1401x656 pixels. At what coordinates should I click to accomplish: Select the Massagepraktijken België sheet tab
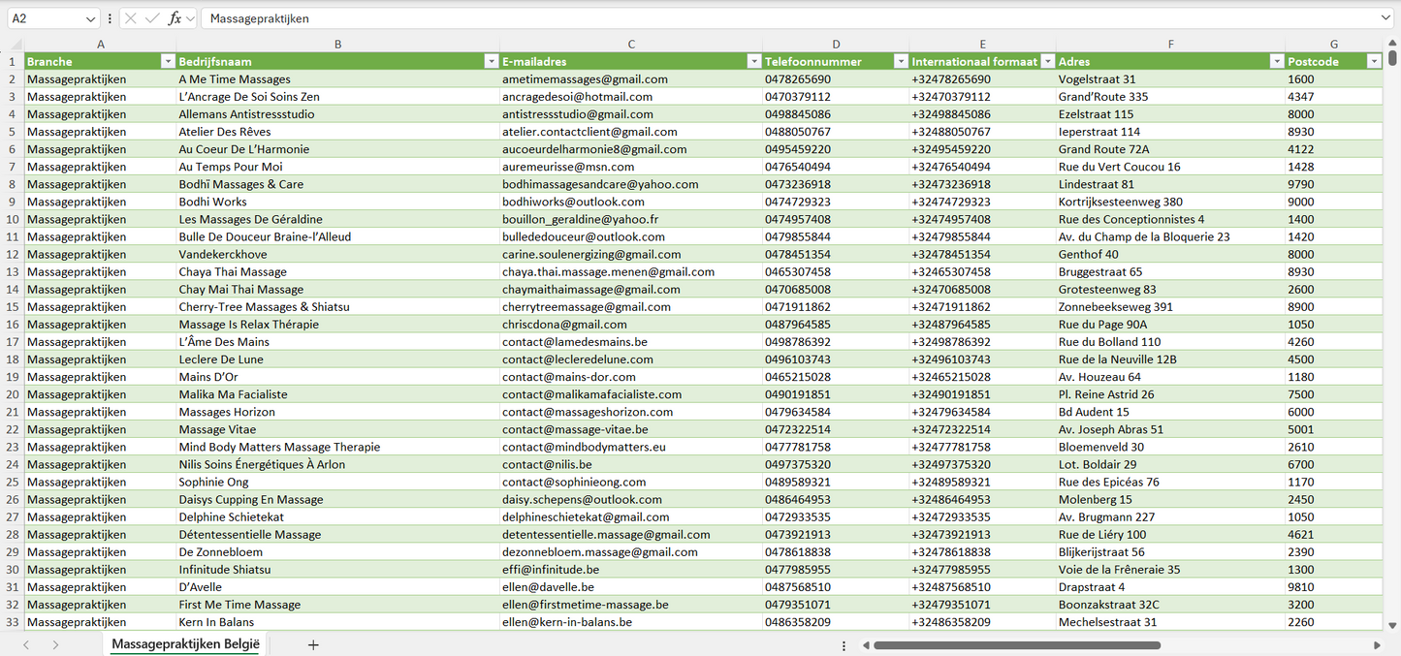pos(185,644)
